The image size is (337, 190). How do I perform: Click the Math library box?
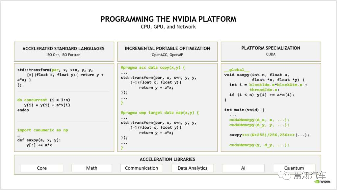point(92,168)
